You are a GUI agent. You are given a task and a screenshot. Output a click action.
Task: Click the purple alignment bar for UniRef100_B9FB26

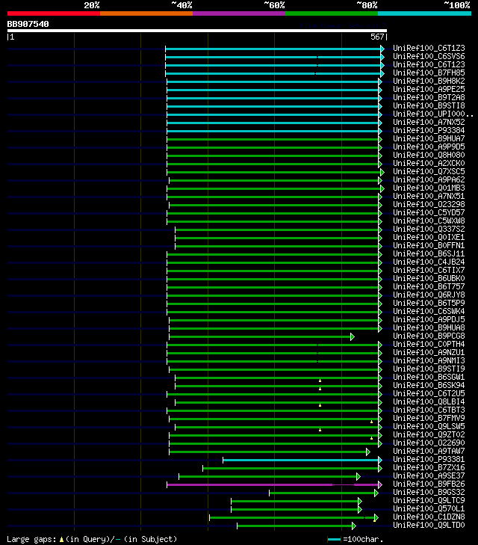(273, 485)
